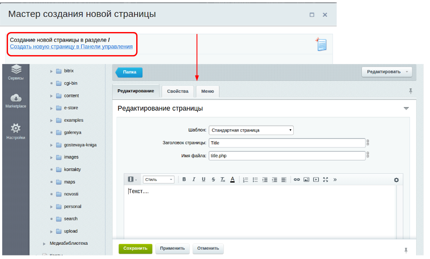Click the underline formatting icon
The image size is (430, 259).
pos(203,179)
